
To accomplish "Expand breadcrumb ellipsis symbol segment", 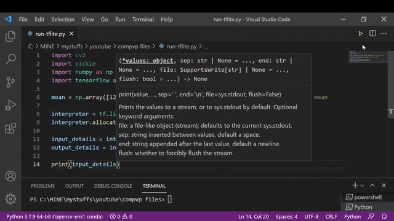I will click(206, 47).
